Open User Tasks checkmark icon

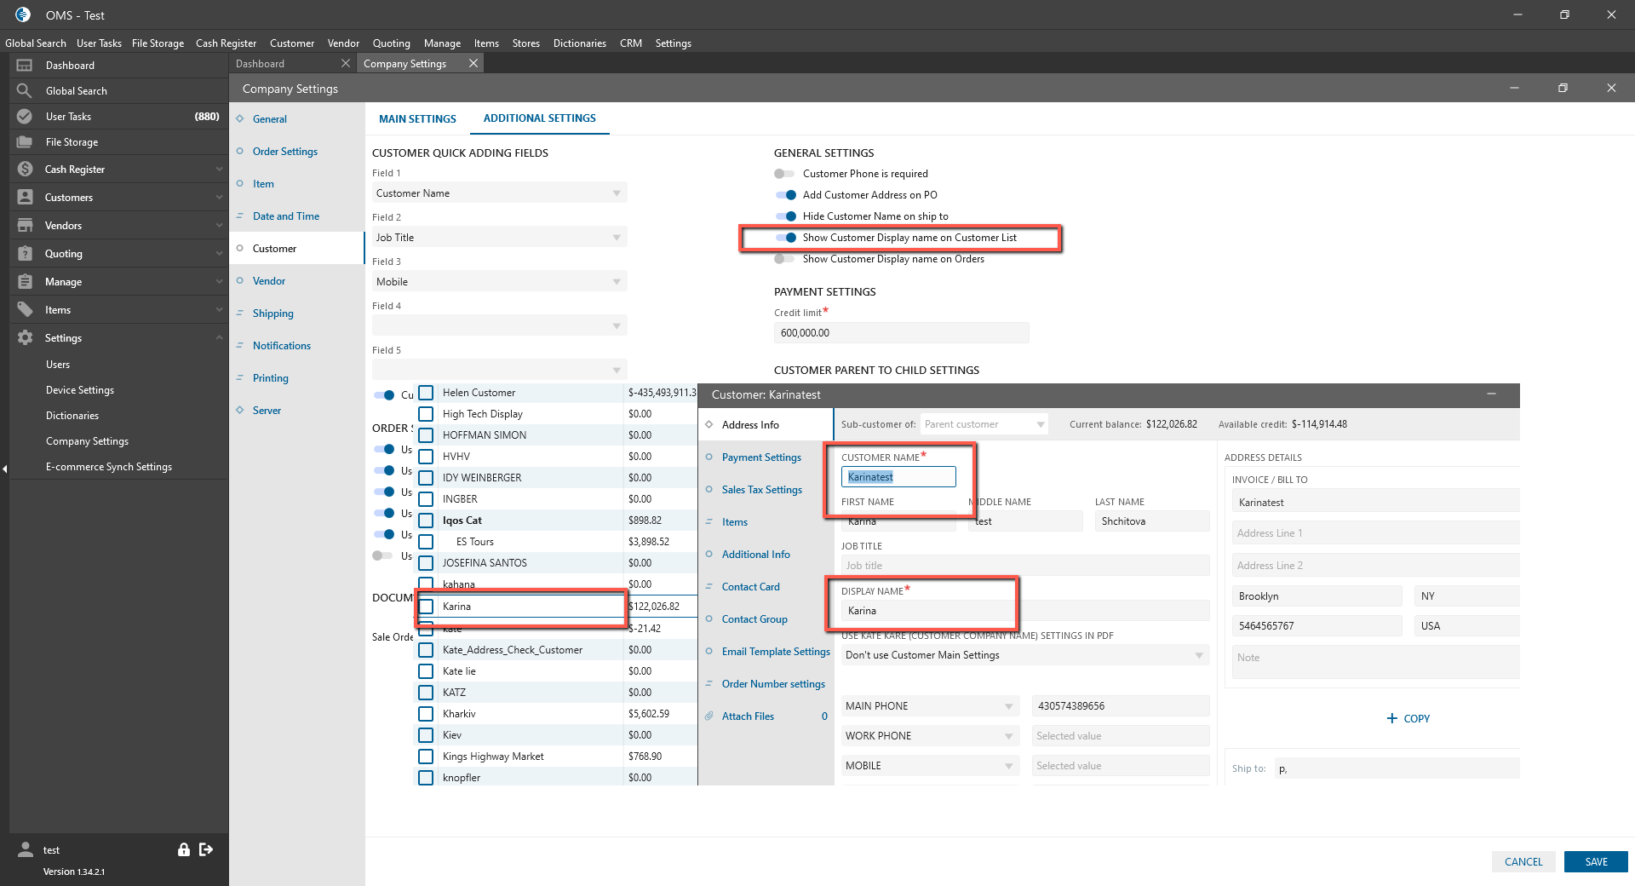point(25,117)
